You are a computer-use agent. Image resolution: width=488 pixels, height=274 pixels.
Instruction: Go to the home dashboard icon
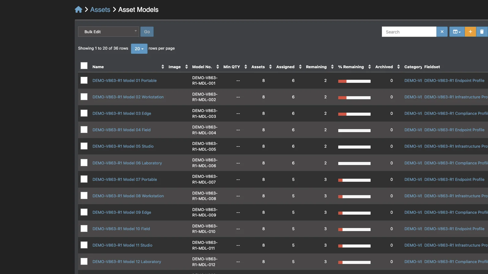tap(78, 9)
